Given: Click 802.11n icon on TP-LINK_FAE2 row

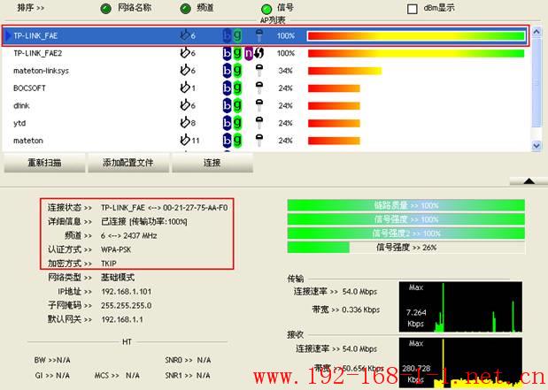Looking at the screenshot, I should (249, 53).
